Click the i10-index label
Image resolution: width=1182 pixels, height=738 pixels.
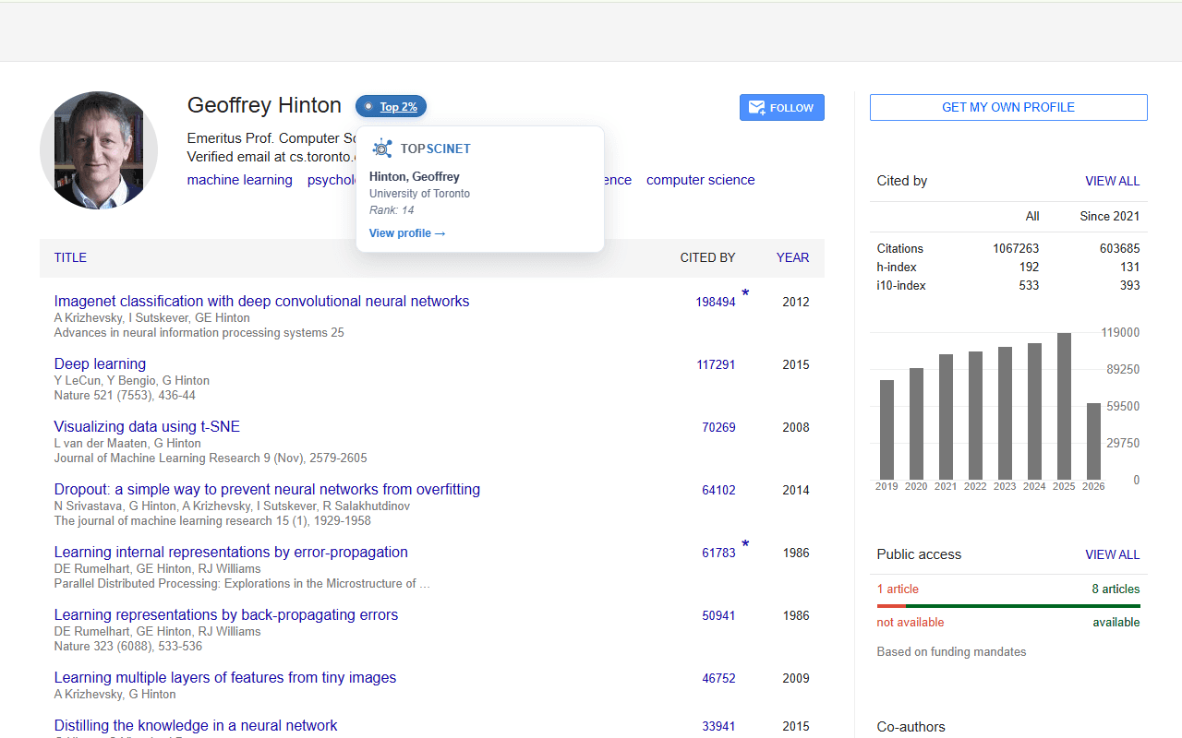click(x=901, y=285)
